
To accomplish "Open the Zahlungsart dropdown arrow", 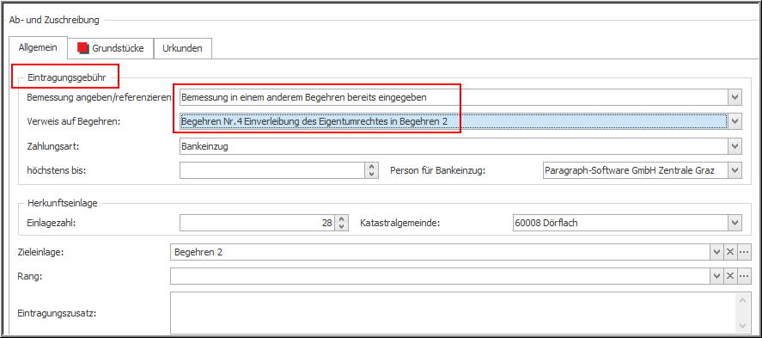I will point(735,145).
